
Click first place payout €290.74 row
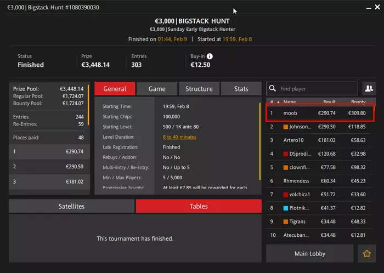[49, 152]
